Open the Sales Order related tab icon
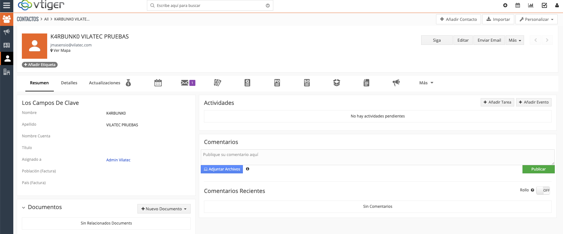 [x=307, y=83]
